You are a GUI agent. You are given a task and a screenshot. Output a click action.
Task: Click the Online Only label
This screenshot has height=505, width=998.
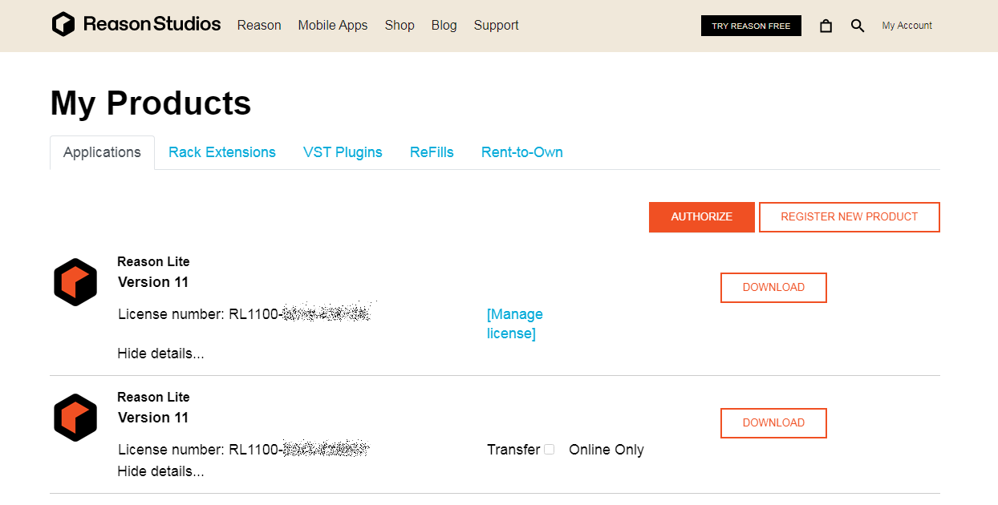(x=607, y=450)
